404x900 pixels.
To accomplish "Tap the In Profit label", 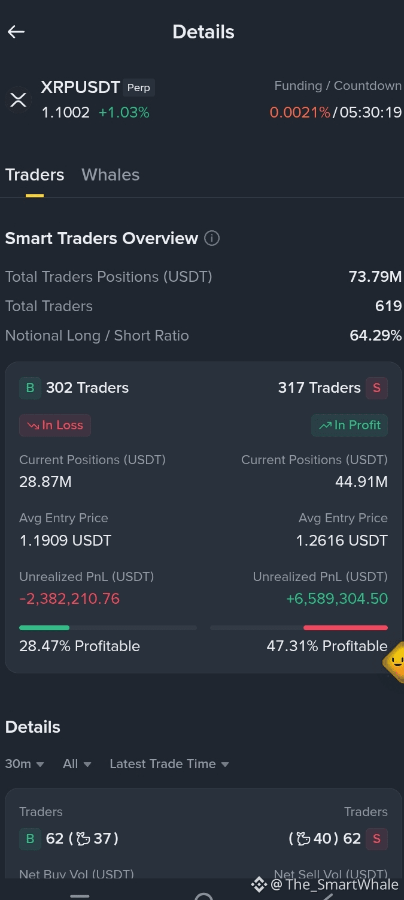I will pos(350,425).
